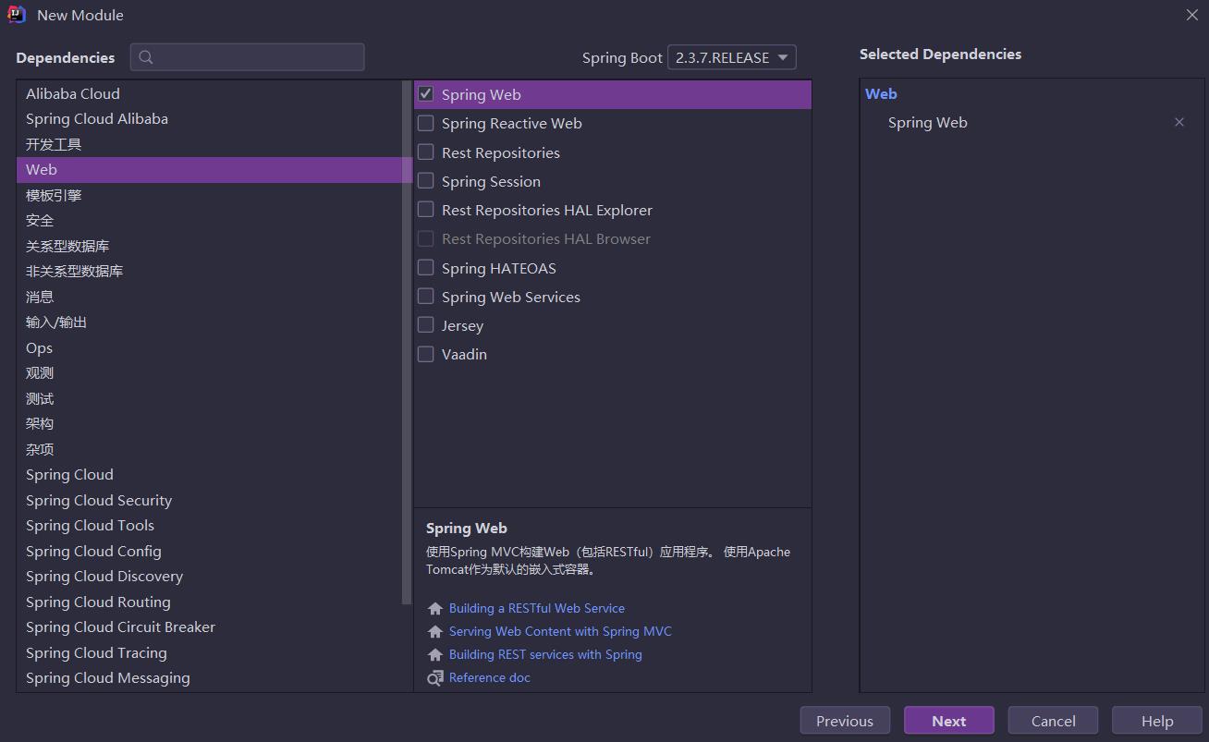Image resolution: width=1209 pixels, height=742 pixels.
Task: Enable Rest Repositories HAL Explorer checkbox
Action: point(426,210)
